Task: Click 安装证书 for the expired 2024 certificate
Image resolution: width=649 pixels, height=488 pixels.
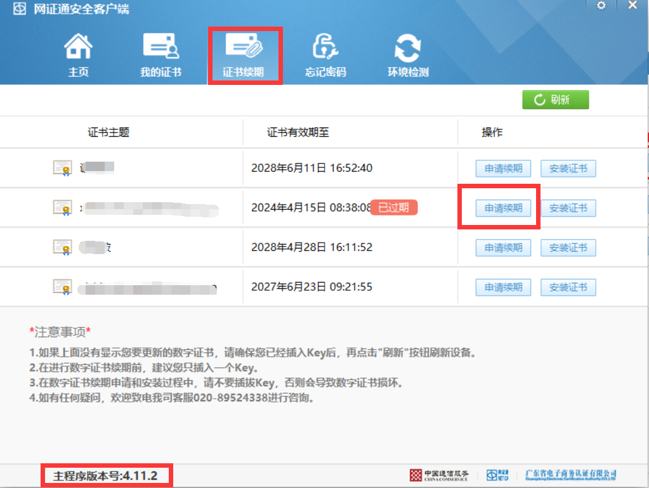Action: pyautogui.click(x=568, y=208)
